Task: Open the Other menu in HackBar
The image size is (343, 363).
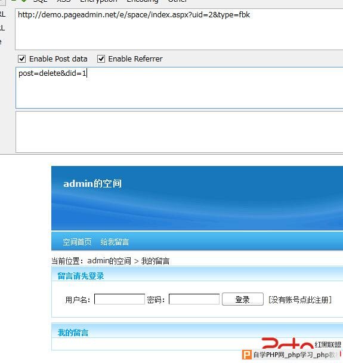Action: point(177,1)
